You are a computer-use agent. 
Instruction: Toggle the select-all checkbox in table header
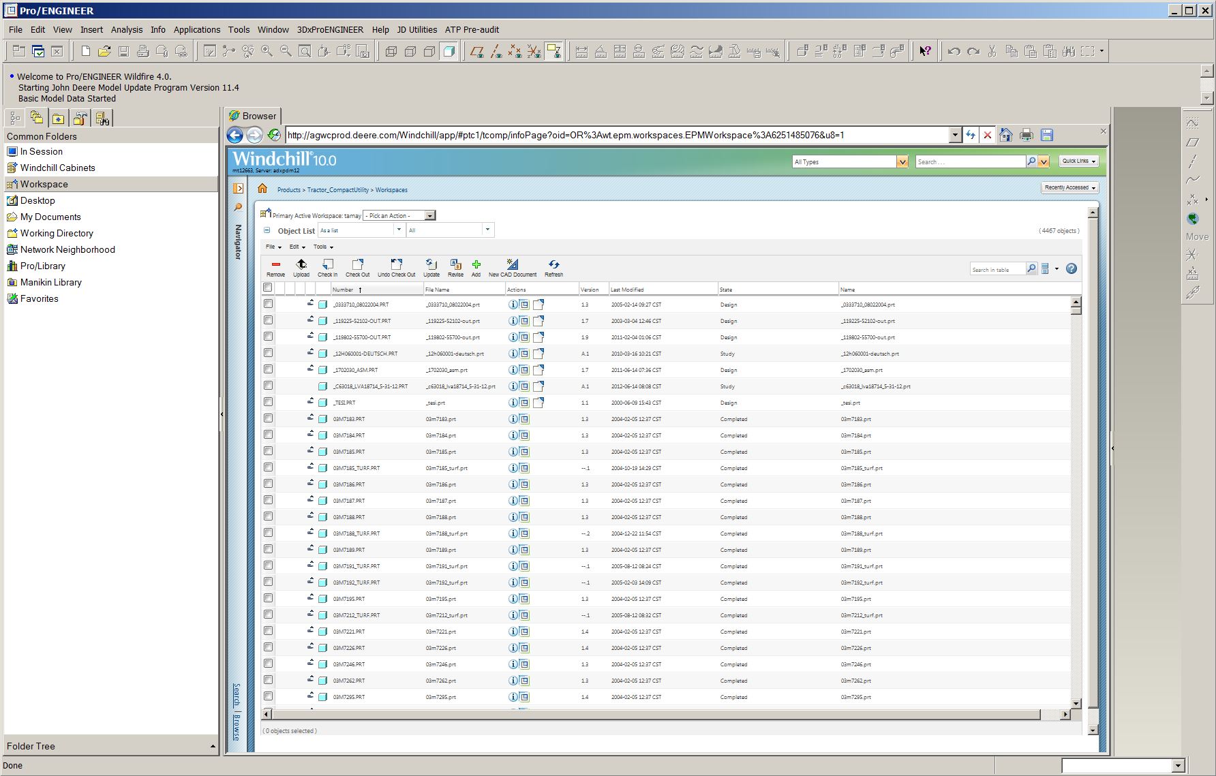(268, 288)
